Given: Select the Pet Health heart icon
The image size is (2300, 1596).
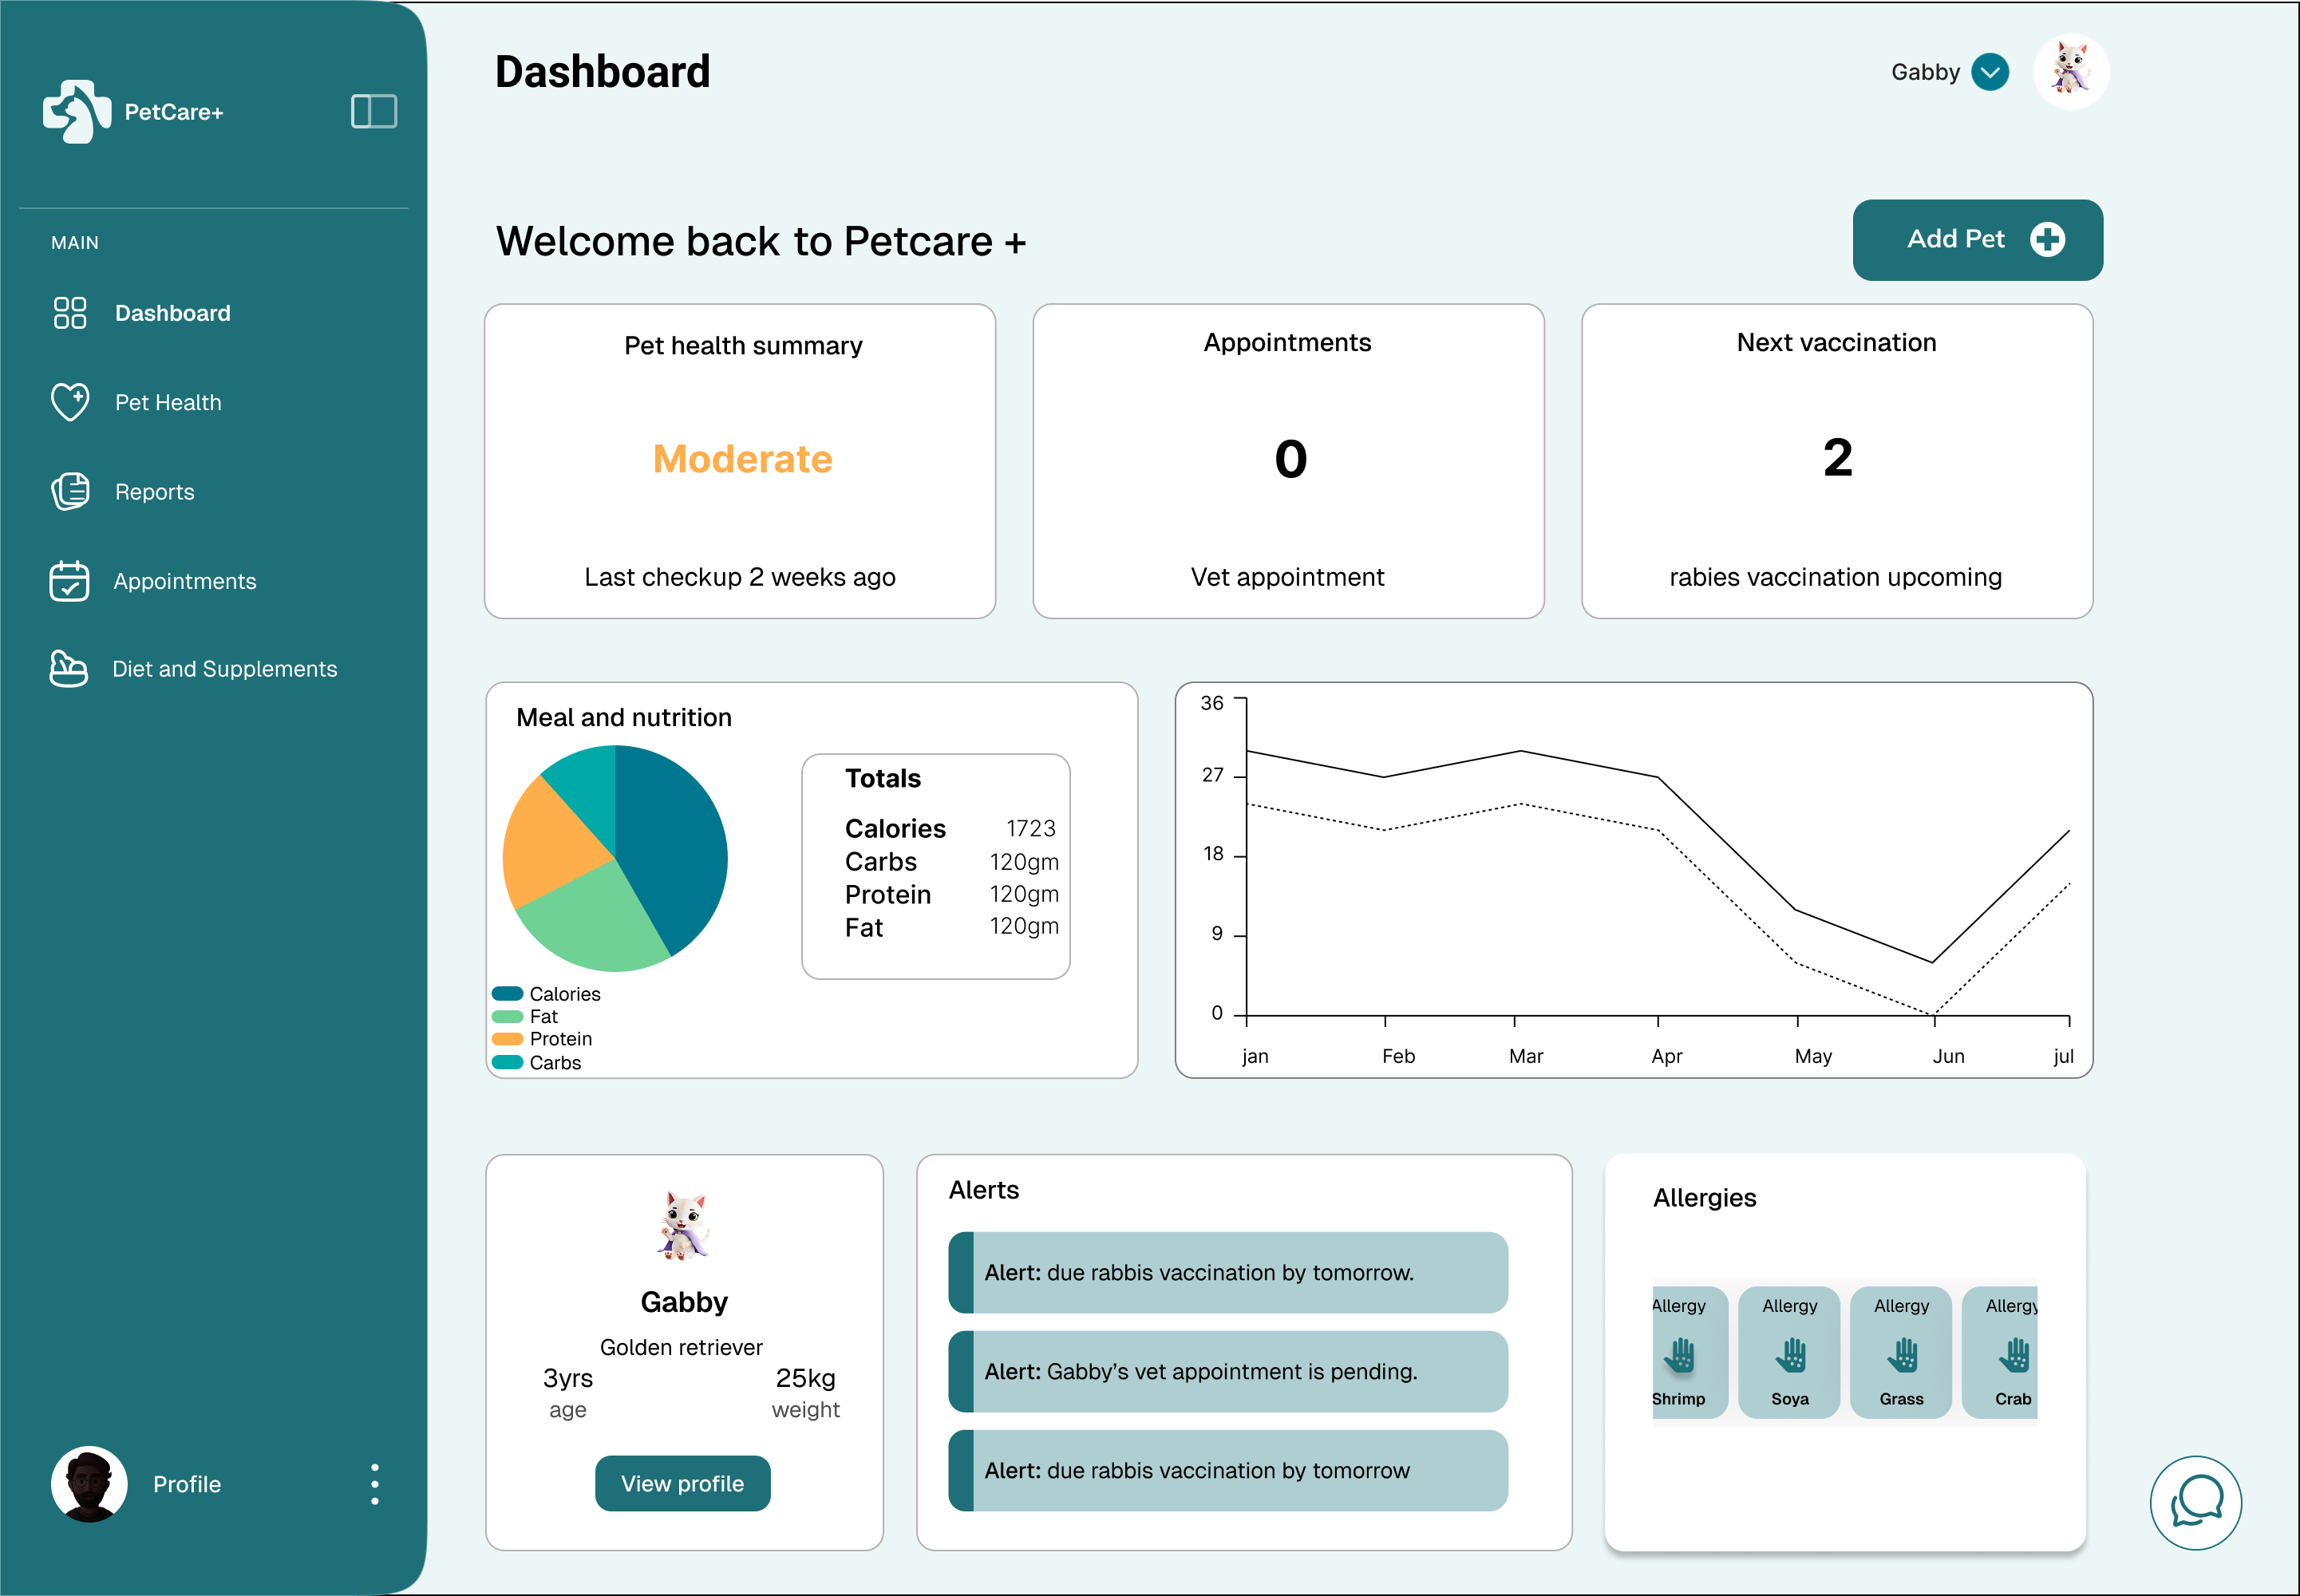Looking at the screenshot, I should pyautogui.click(x=70, y=402).
